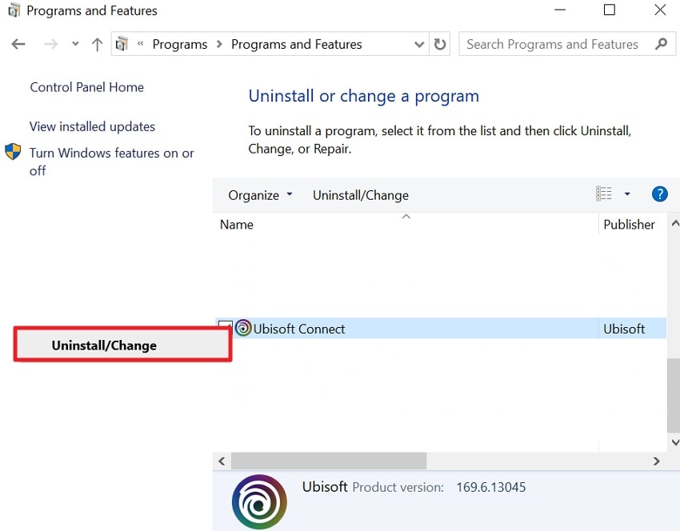Refresh the list with the refresh icon

tap(440, 44)
